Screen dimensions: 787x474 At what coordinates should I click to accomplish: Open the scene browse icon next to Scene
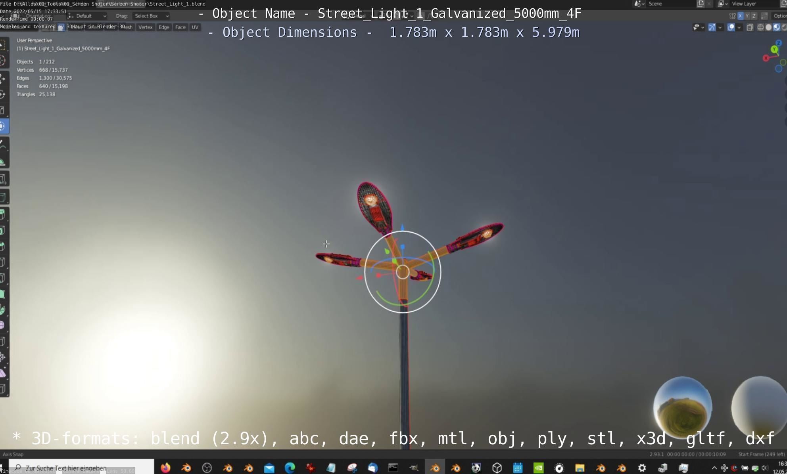(x=639, y=4)
